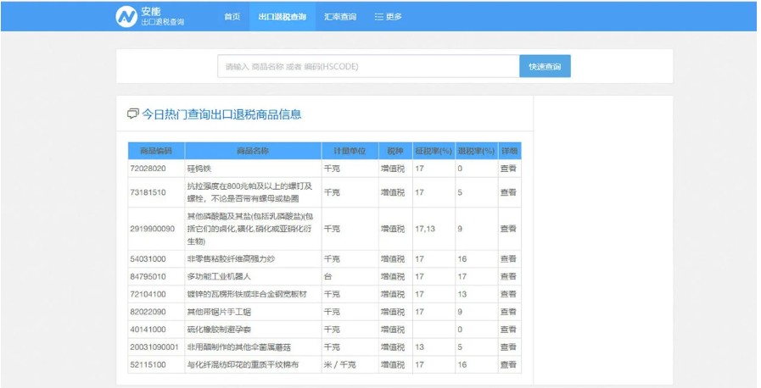Select product code 20031090001
This screenshot has width=761, height=388.
click(x=154, y=347)
